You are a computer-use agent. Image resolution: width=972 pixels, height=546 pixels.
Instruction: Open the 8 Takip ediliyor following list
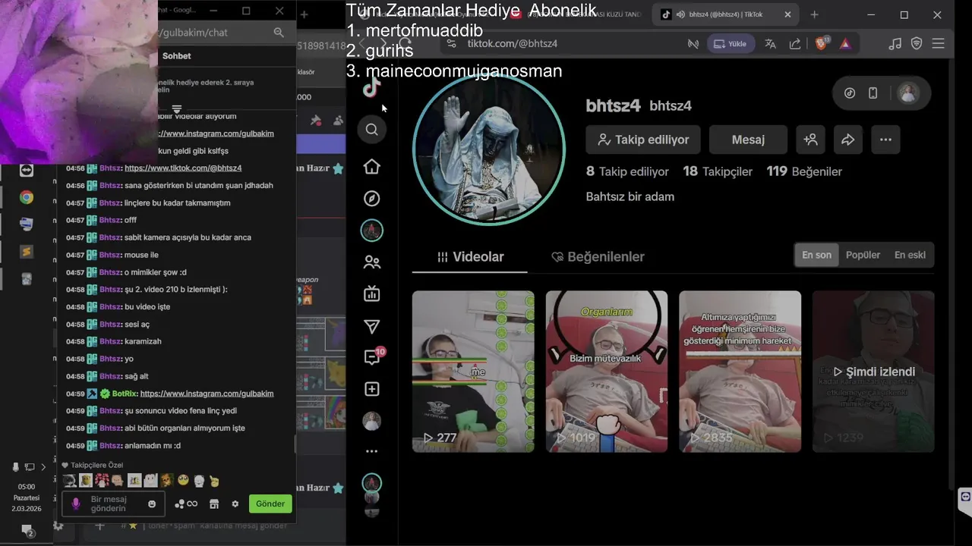(627, 171)
